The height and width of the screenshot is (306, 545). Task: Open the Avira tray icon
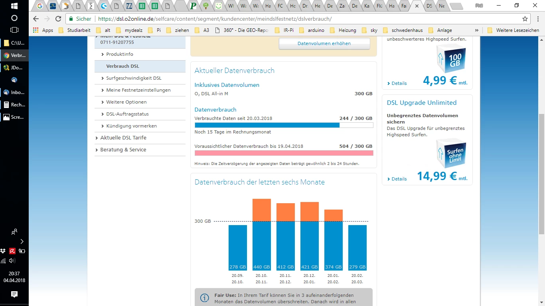pos(13,251)
